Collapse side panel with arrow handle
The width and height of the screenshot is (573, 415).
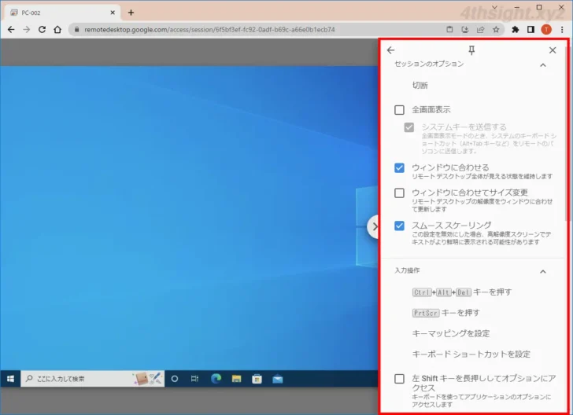(x=373, y=226)
